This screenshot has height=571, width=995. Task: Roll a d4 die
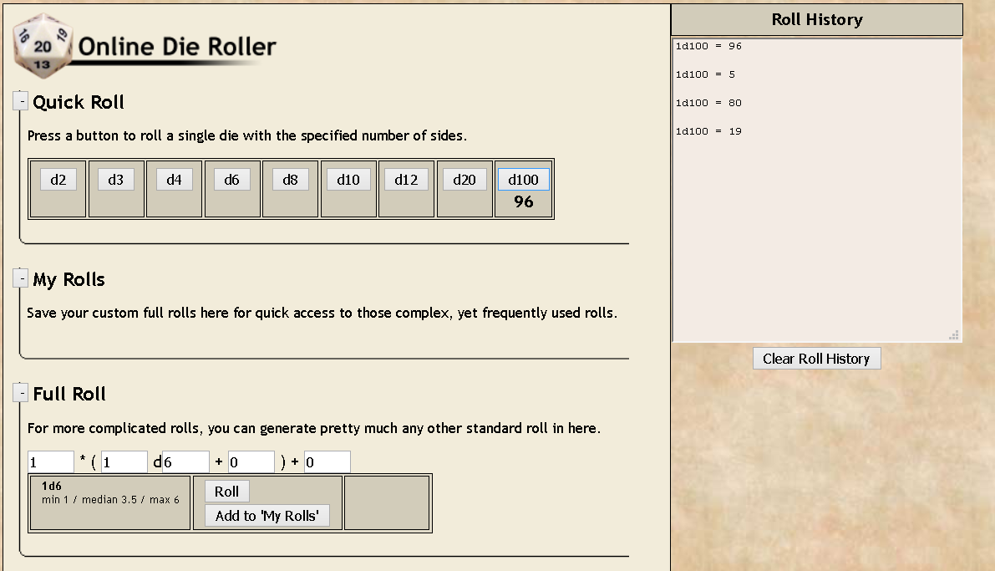174,180
